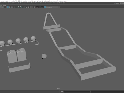
Task: Enable wireframe on shaded display
Action: pos(11,7)
